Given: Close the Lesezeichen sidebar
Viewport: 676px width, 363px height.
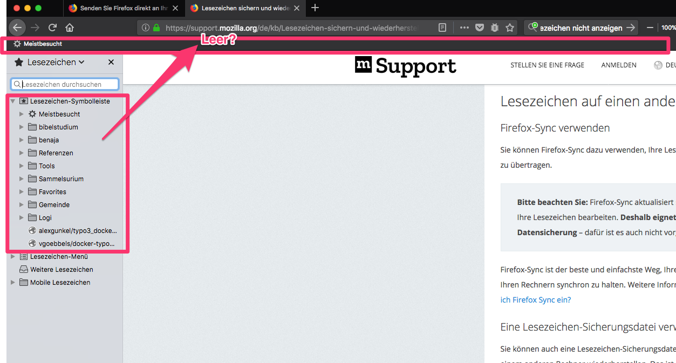Looking at the screenshot, I should click(111, 62).
